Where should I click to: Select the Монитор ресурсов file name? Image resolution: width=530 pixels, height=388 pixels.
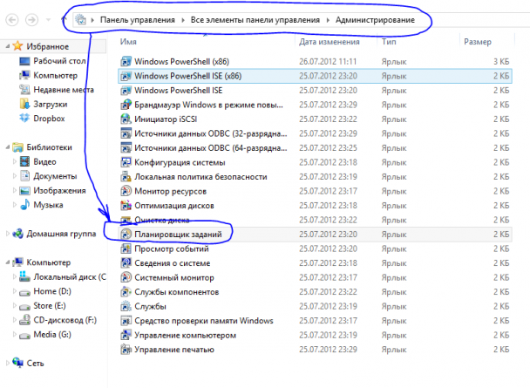[170, 191]
